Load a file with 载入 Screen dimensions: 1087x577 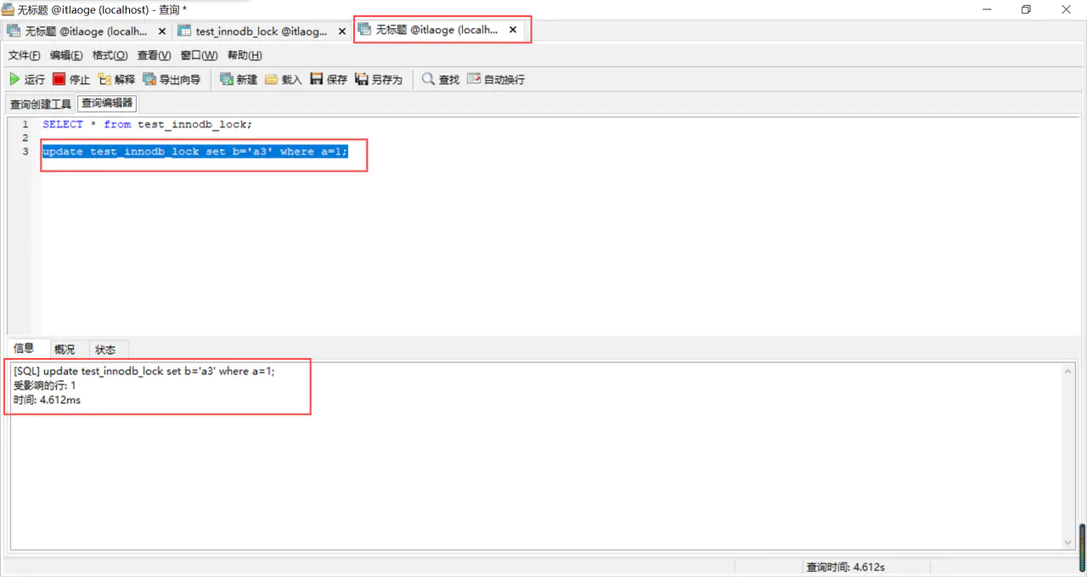click(284, 79)
